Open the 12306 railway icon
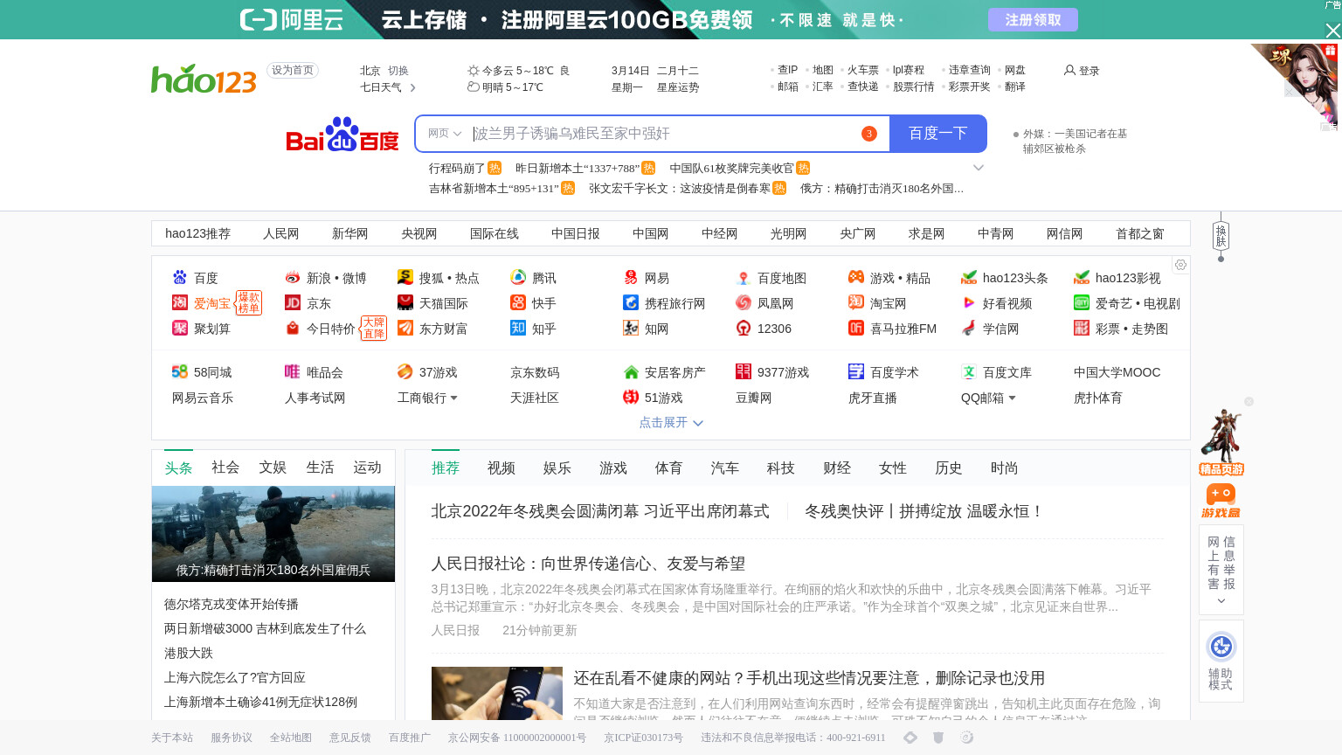This screenshot has width=1342, height=755. pos(743,328)
